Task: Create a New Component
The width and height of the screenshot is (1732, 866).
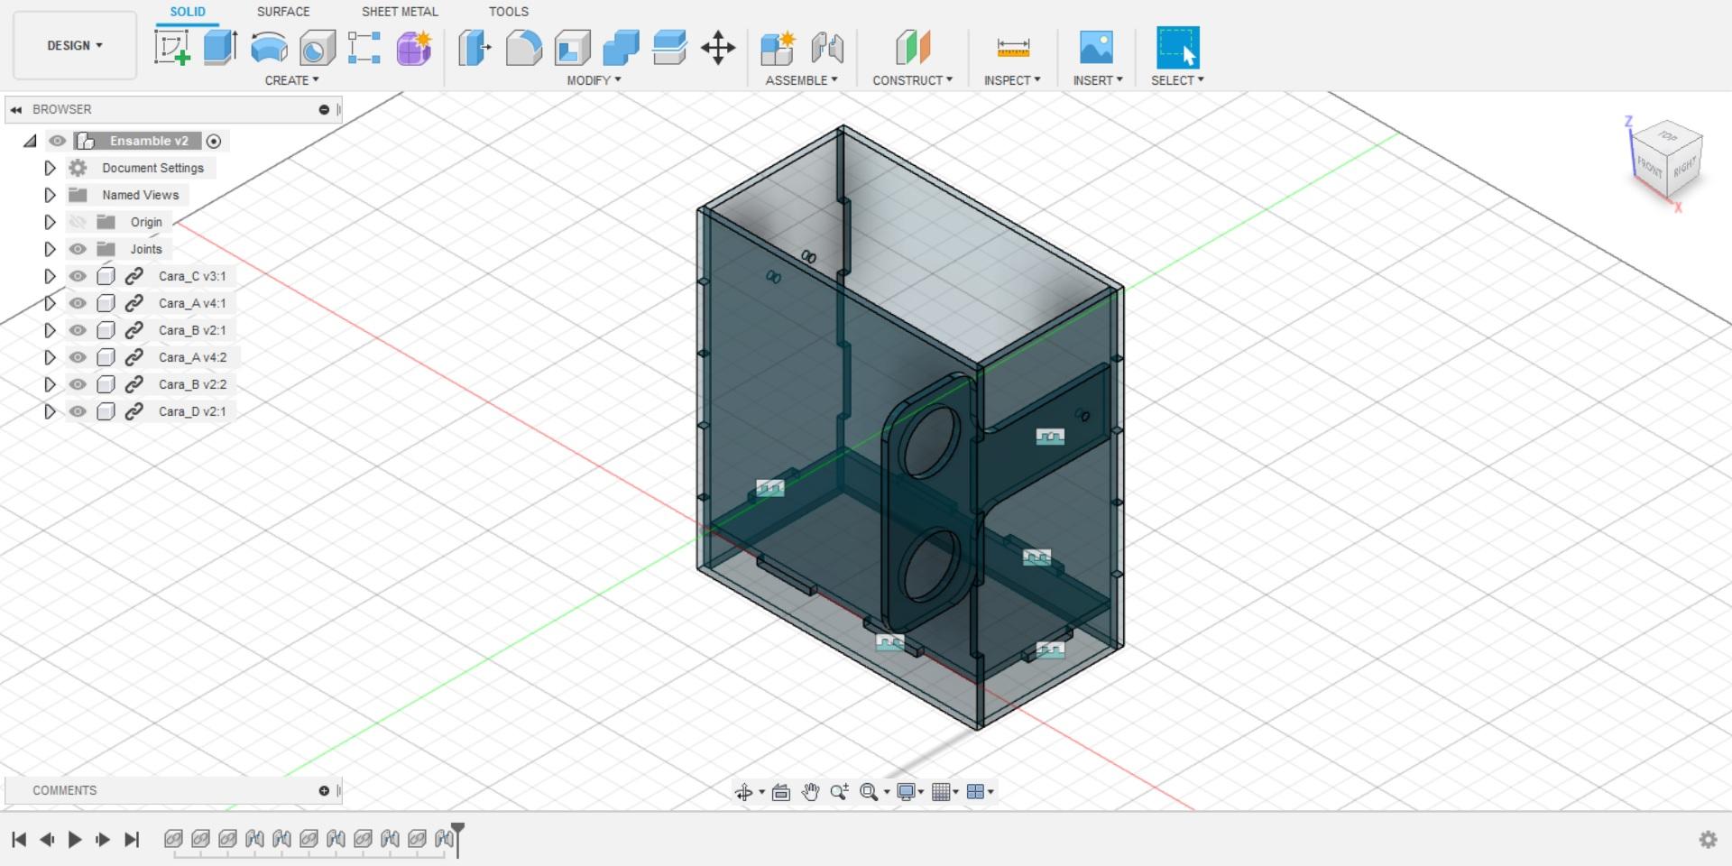Action: [777, 47]
